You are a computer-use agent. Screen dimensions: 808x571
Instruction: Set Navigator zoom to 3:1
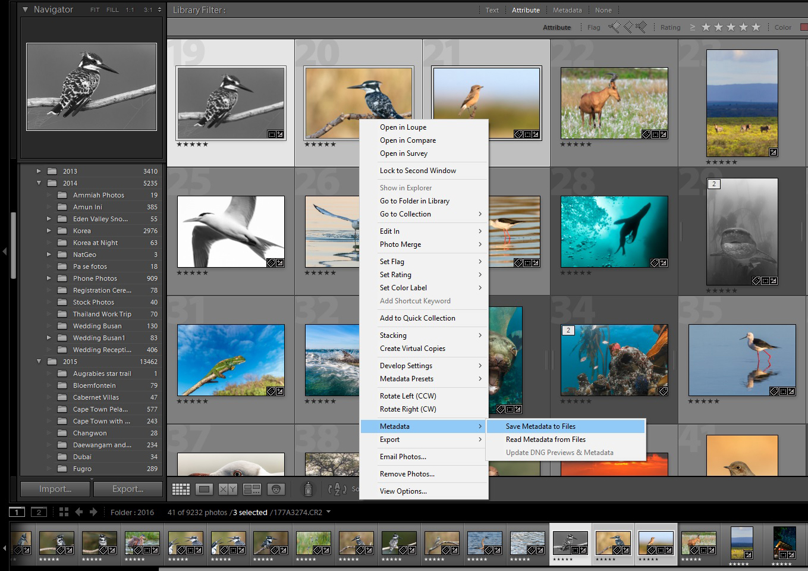coord(148,10)
